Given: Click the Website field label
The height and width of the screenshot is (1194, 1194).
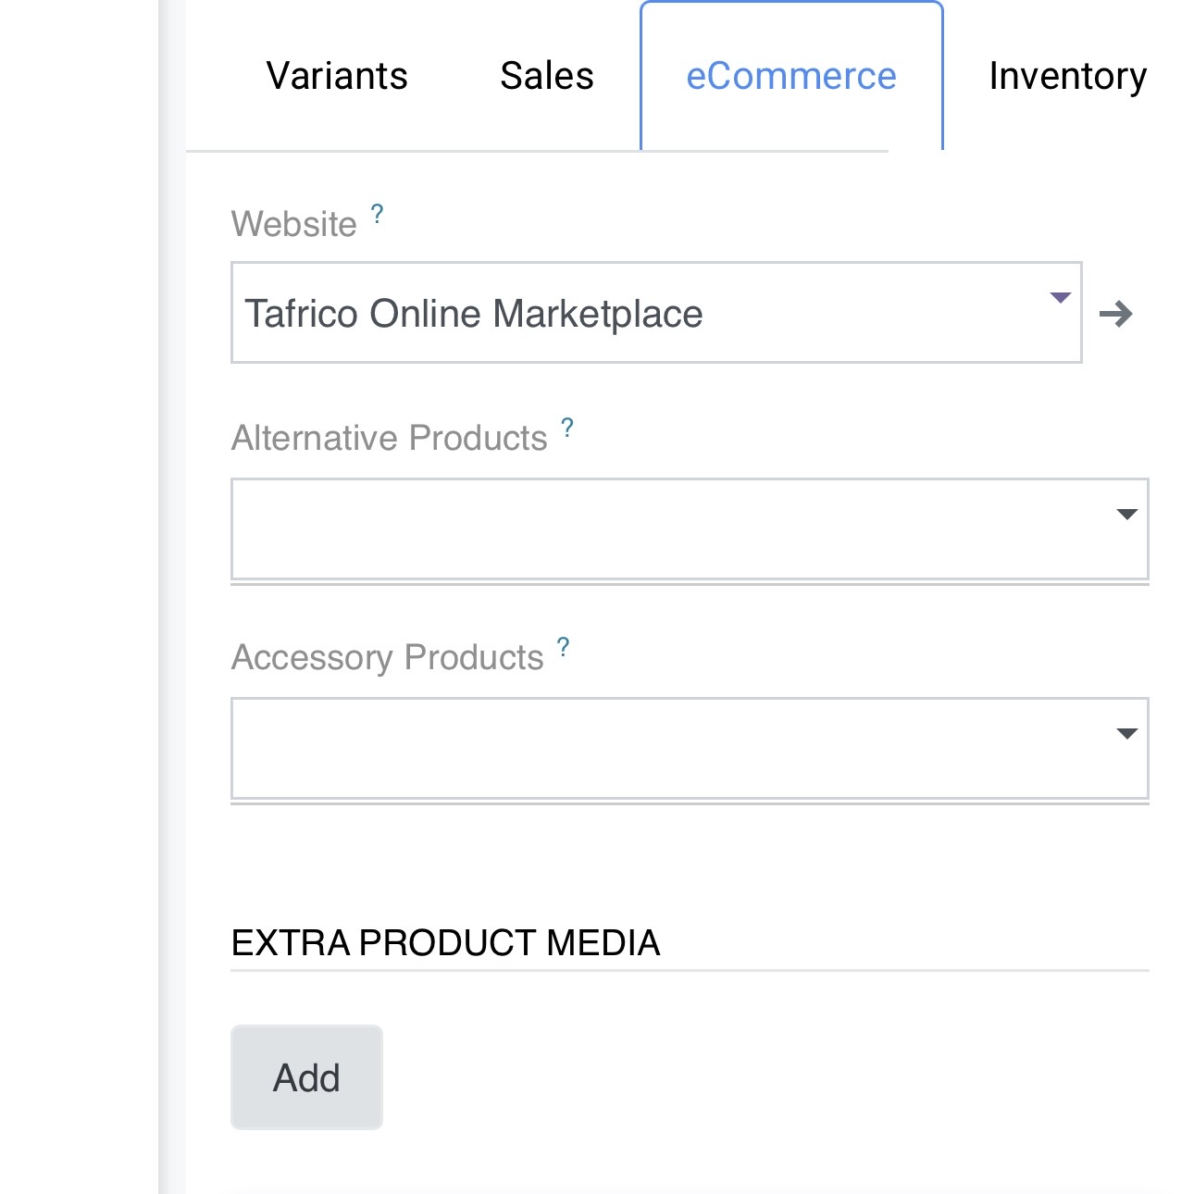Looking at the screenshot, I should 293,224.
